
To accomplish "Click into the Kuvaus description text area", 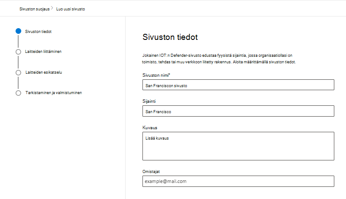I will pos(238,146).
